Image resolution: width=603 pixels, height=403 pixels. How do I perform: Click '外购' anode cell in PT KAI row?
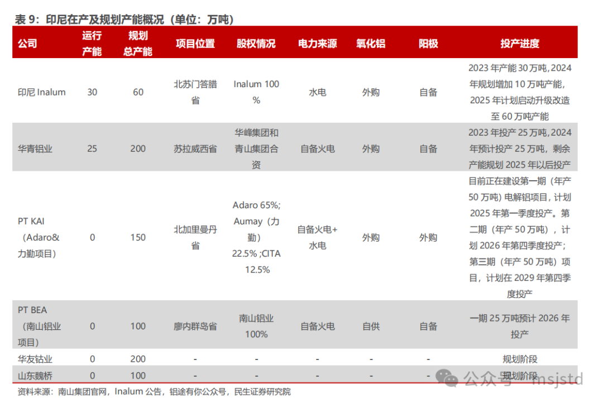click(x=428, y=238)
